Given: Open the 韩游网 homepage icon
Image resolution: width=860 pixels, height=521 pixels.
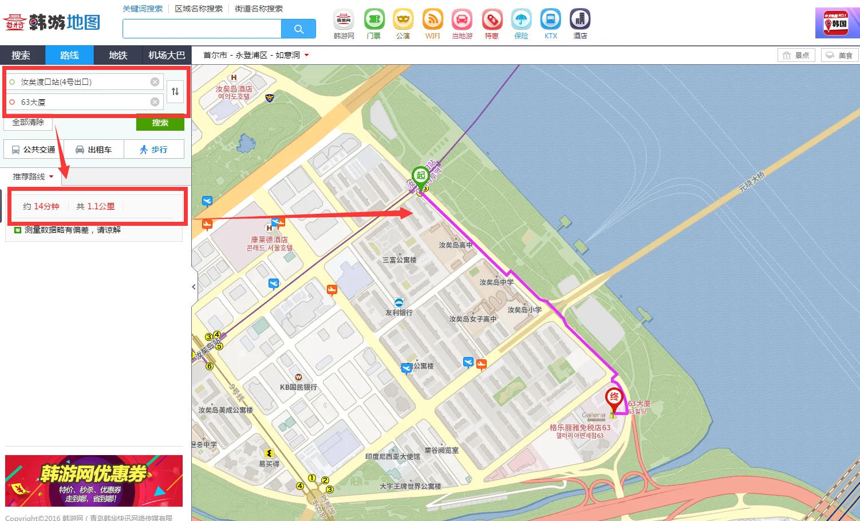Looking at the screenshot, I should (x=344, y=19).
